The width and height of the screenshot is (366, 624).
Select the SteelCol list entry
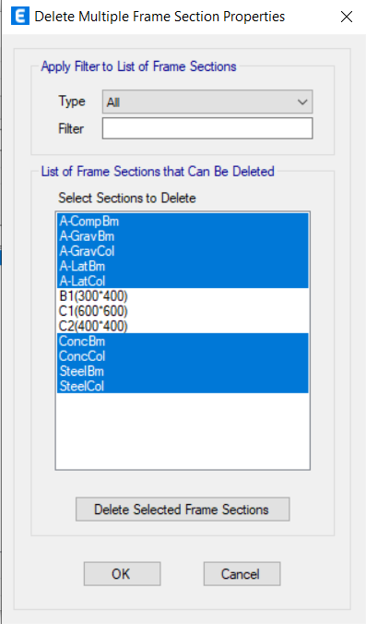[x=183, y=386]
